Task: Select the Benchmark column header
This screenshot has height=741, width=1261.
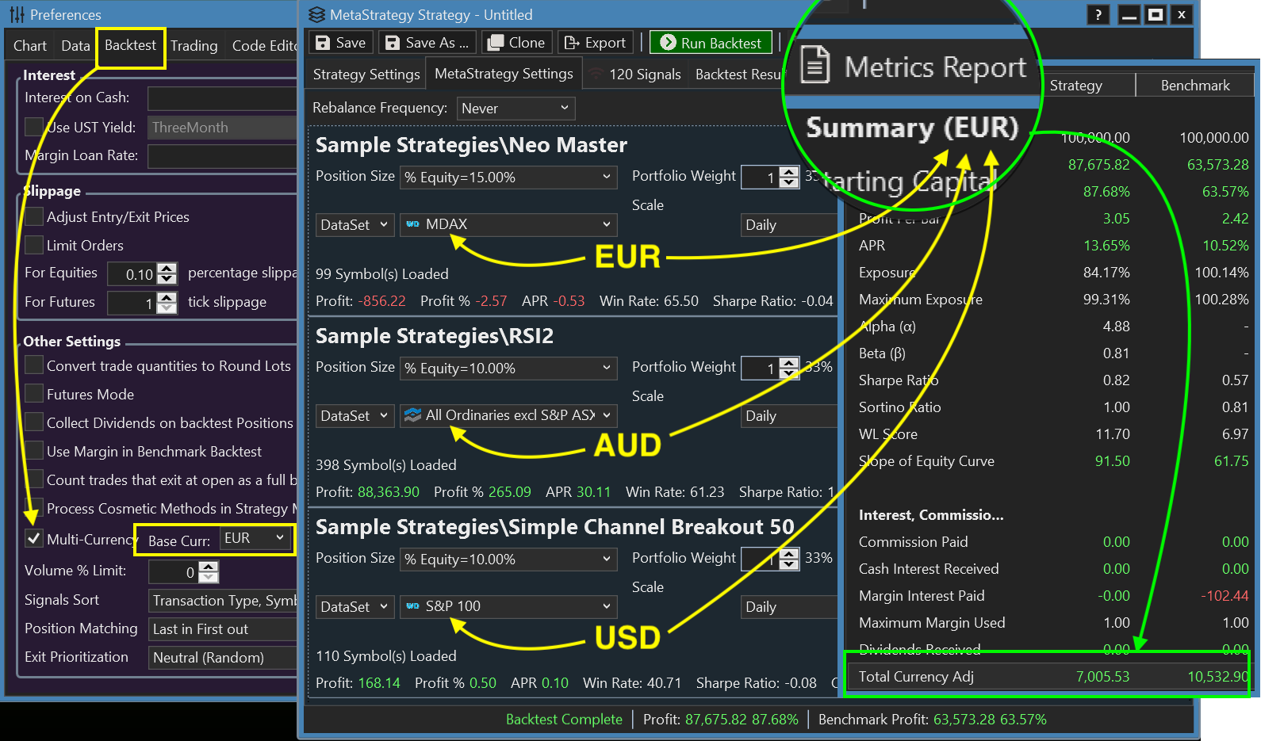Action: click(x=1194, y=86)
